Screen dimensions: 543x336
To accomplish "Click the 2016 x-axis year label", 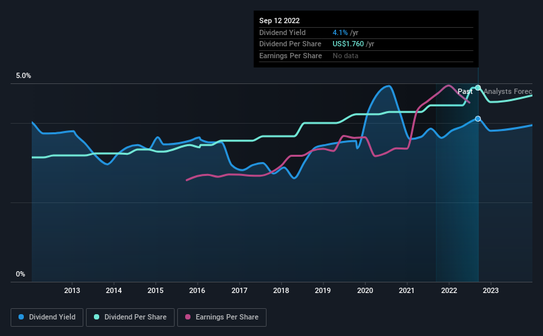I will coord(197,290).
